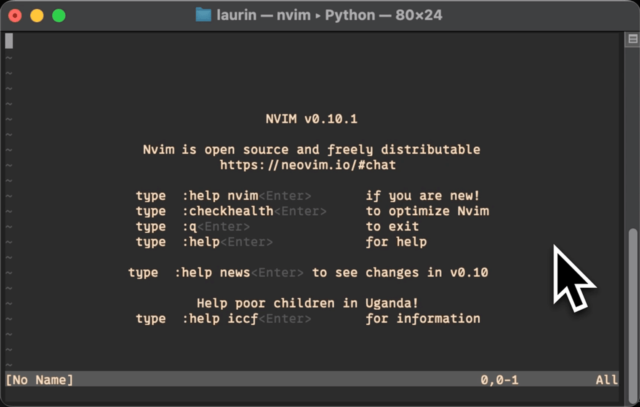The image size is (640, 407).
Task: Click 'for information' text
Action: (423, 319)
